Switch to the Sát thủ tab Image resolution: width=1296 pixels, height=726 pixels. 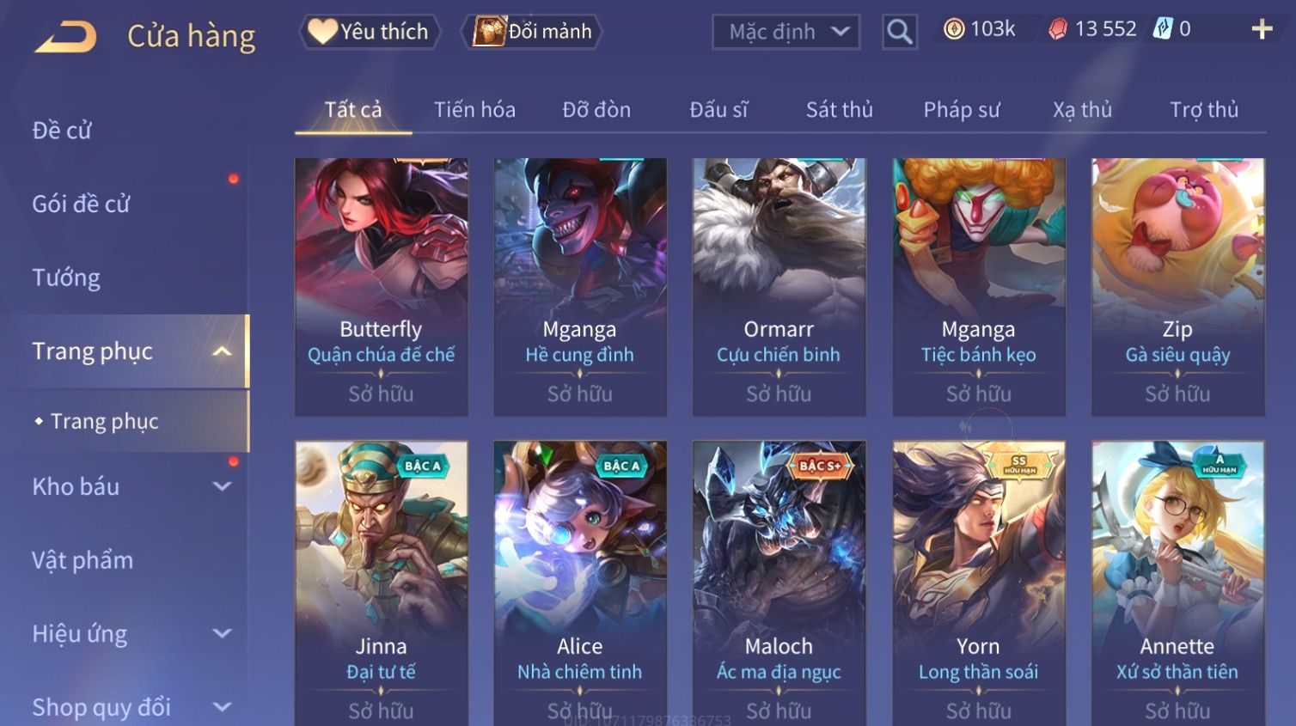tap(839, 110)
